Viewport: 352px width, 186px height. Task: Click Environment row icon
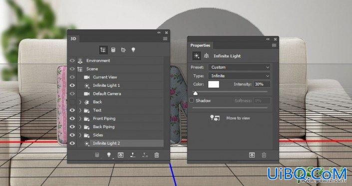[80, 60]
